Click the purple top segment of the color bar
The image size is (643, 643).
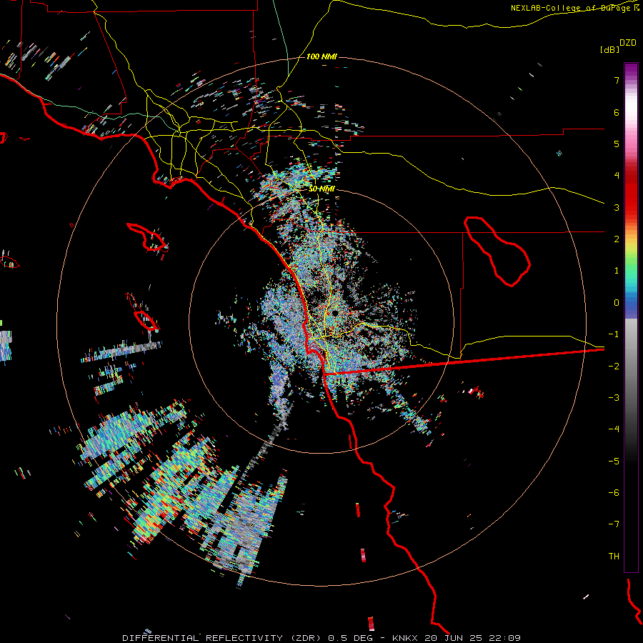pos(631,70)
